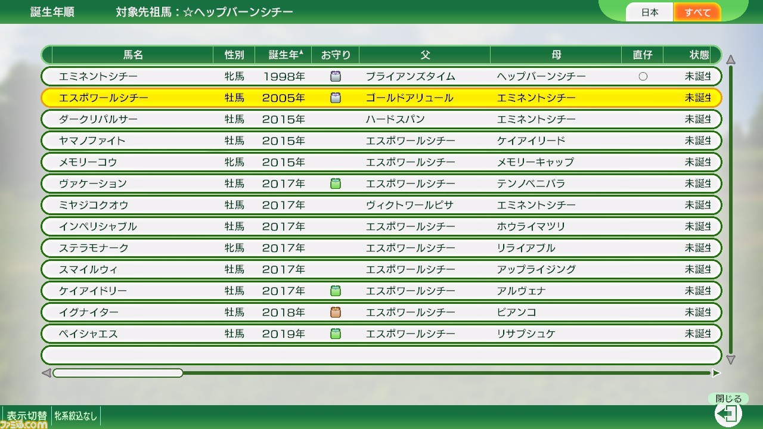Click the 父 column header
The width and height of the screenshot is (763, 429).
(425, 55)
